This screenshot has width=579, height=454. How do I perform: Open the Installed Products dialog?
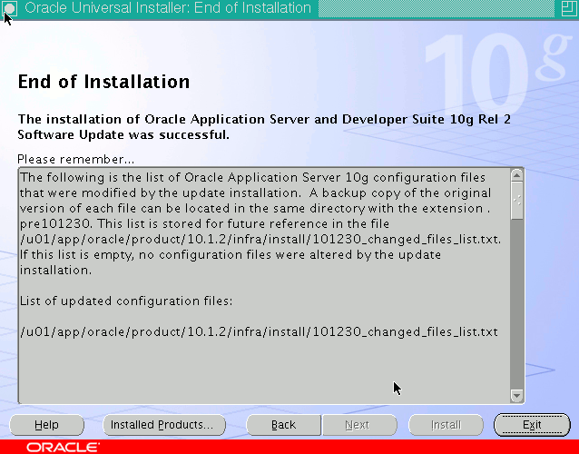164,425
